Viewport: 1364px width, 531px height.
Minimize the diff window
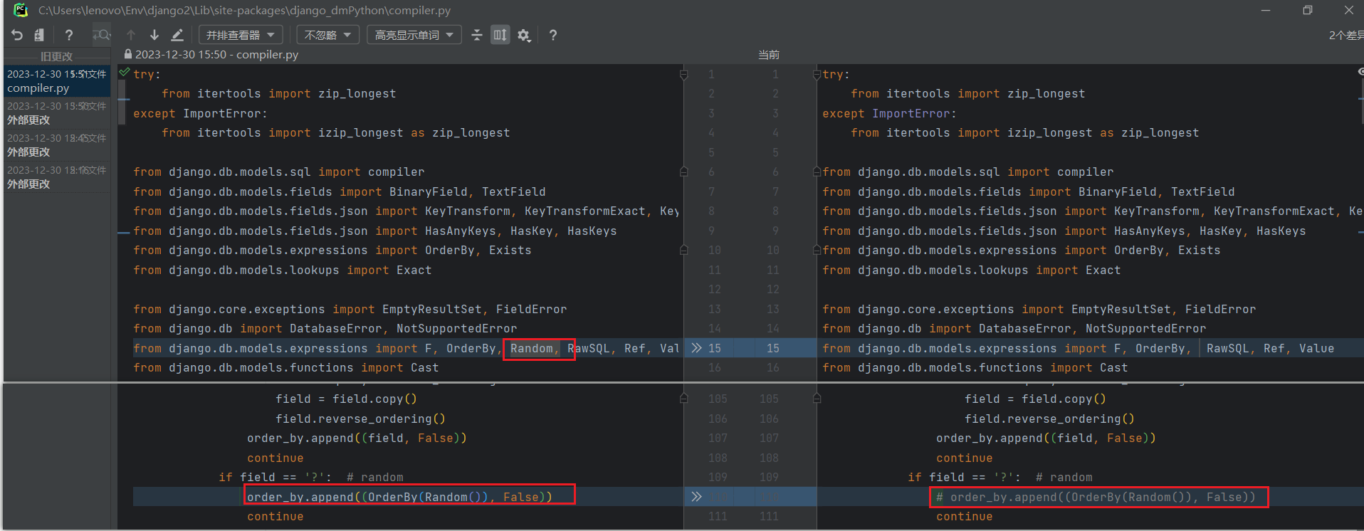[x=1266, y=10]
